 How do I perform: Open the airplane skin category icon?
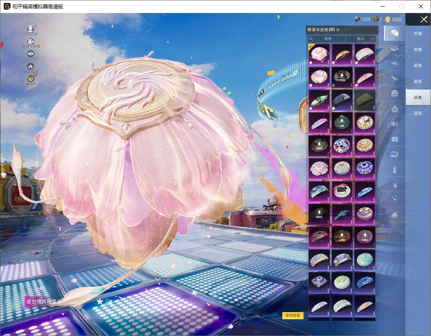pyautogui.click(x=394, y=79)
